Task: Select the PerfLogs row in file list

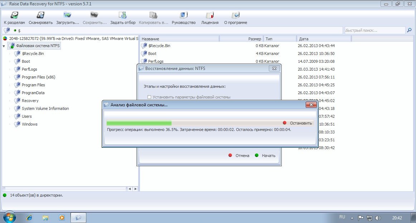Action: click(x=238, y=61)
